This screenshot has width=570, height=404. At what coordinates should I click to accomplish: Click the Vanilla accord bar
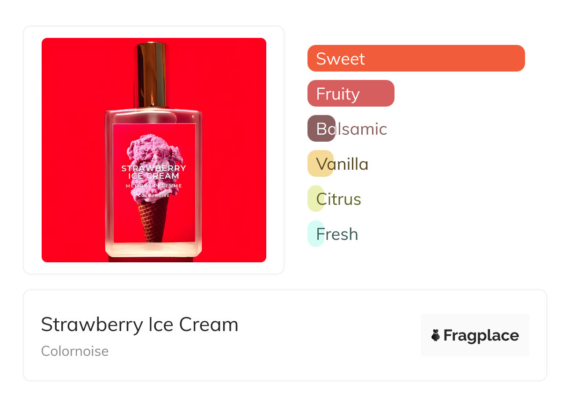point(321,164)
